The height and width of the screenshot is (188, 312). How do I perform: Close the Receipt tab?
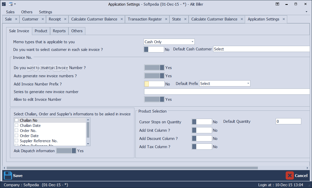[65, 19]
